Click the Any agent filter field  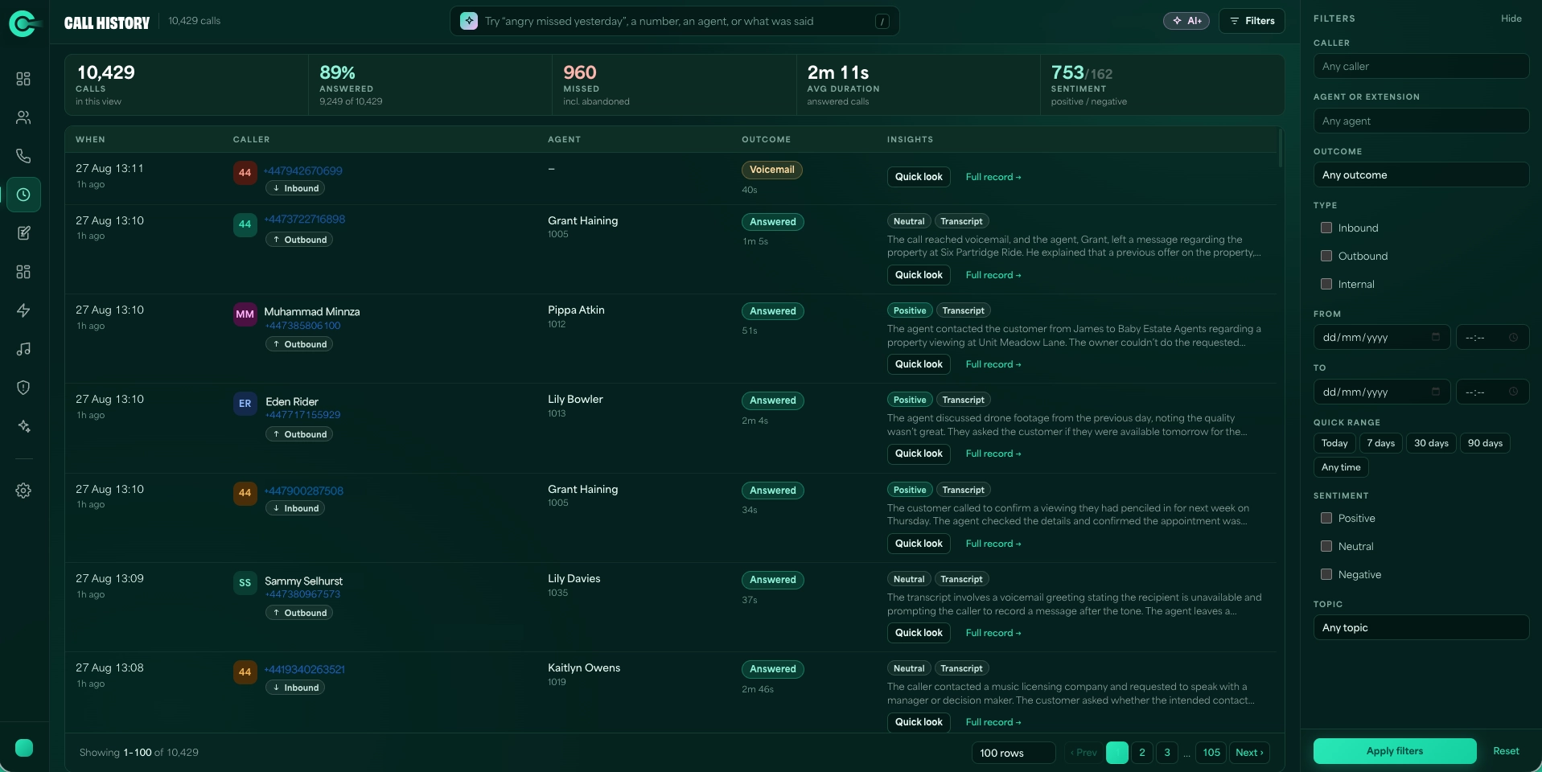pyautogui.click(x=1421, y=121)
